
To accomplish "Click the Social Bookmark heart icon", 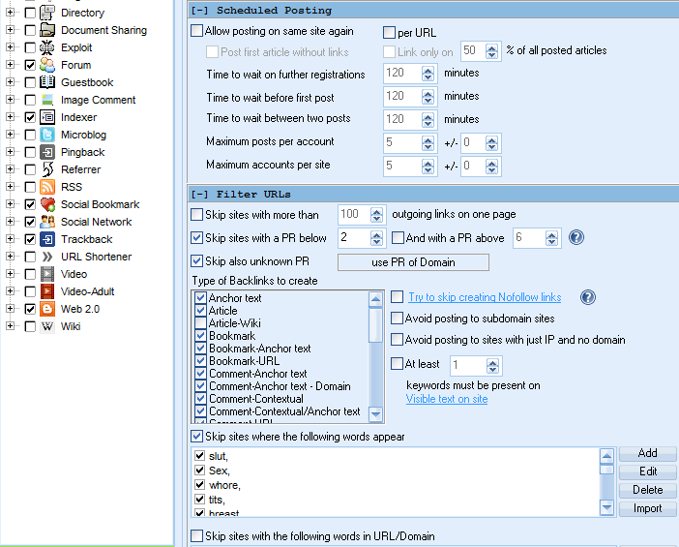I will (x=47, y=204).
